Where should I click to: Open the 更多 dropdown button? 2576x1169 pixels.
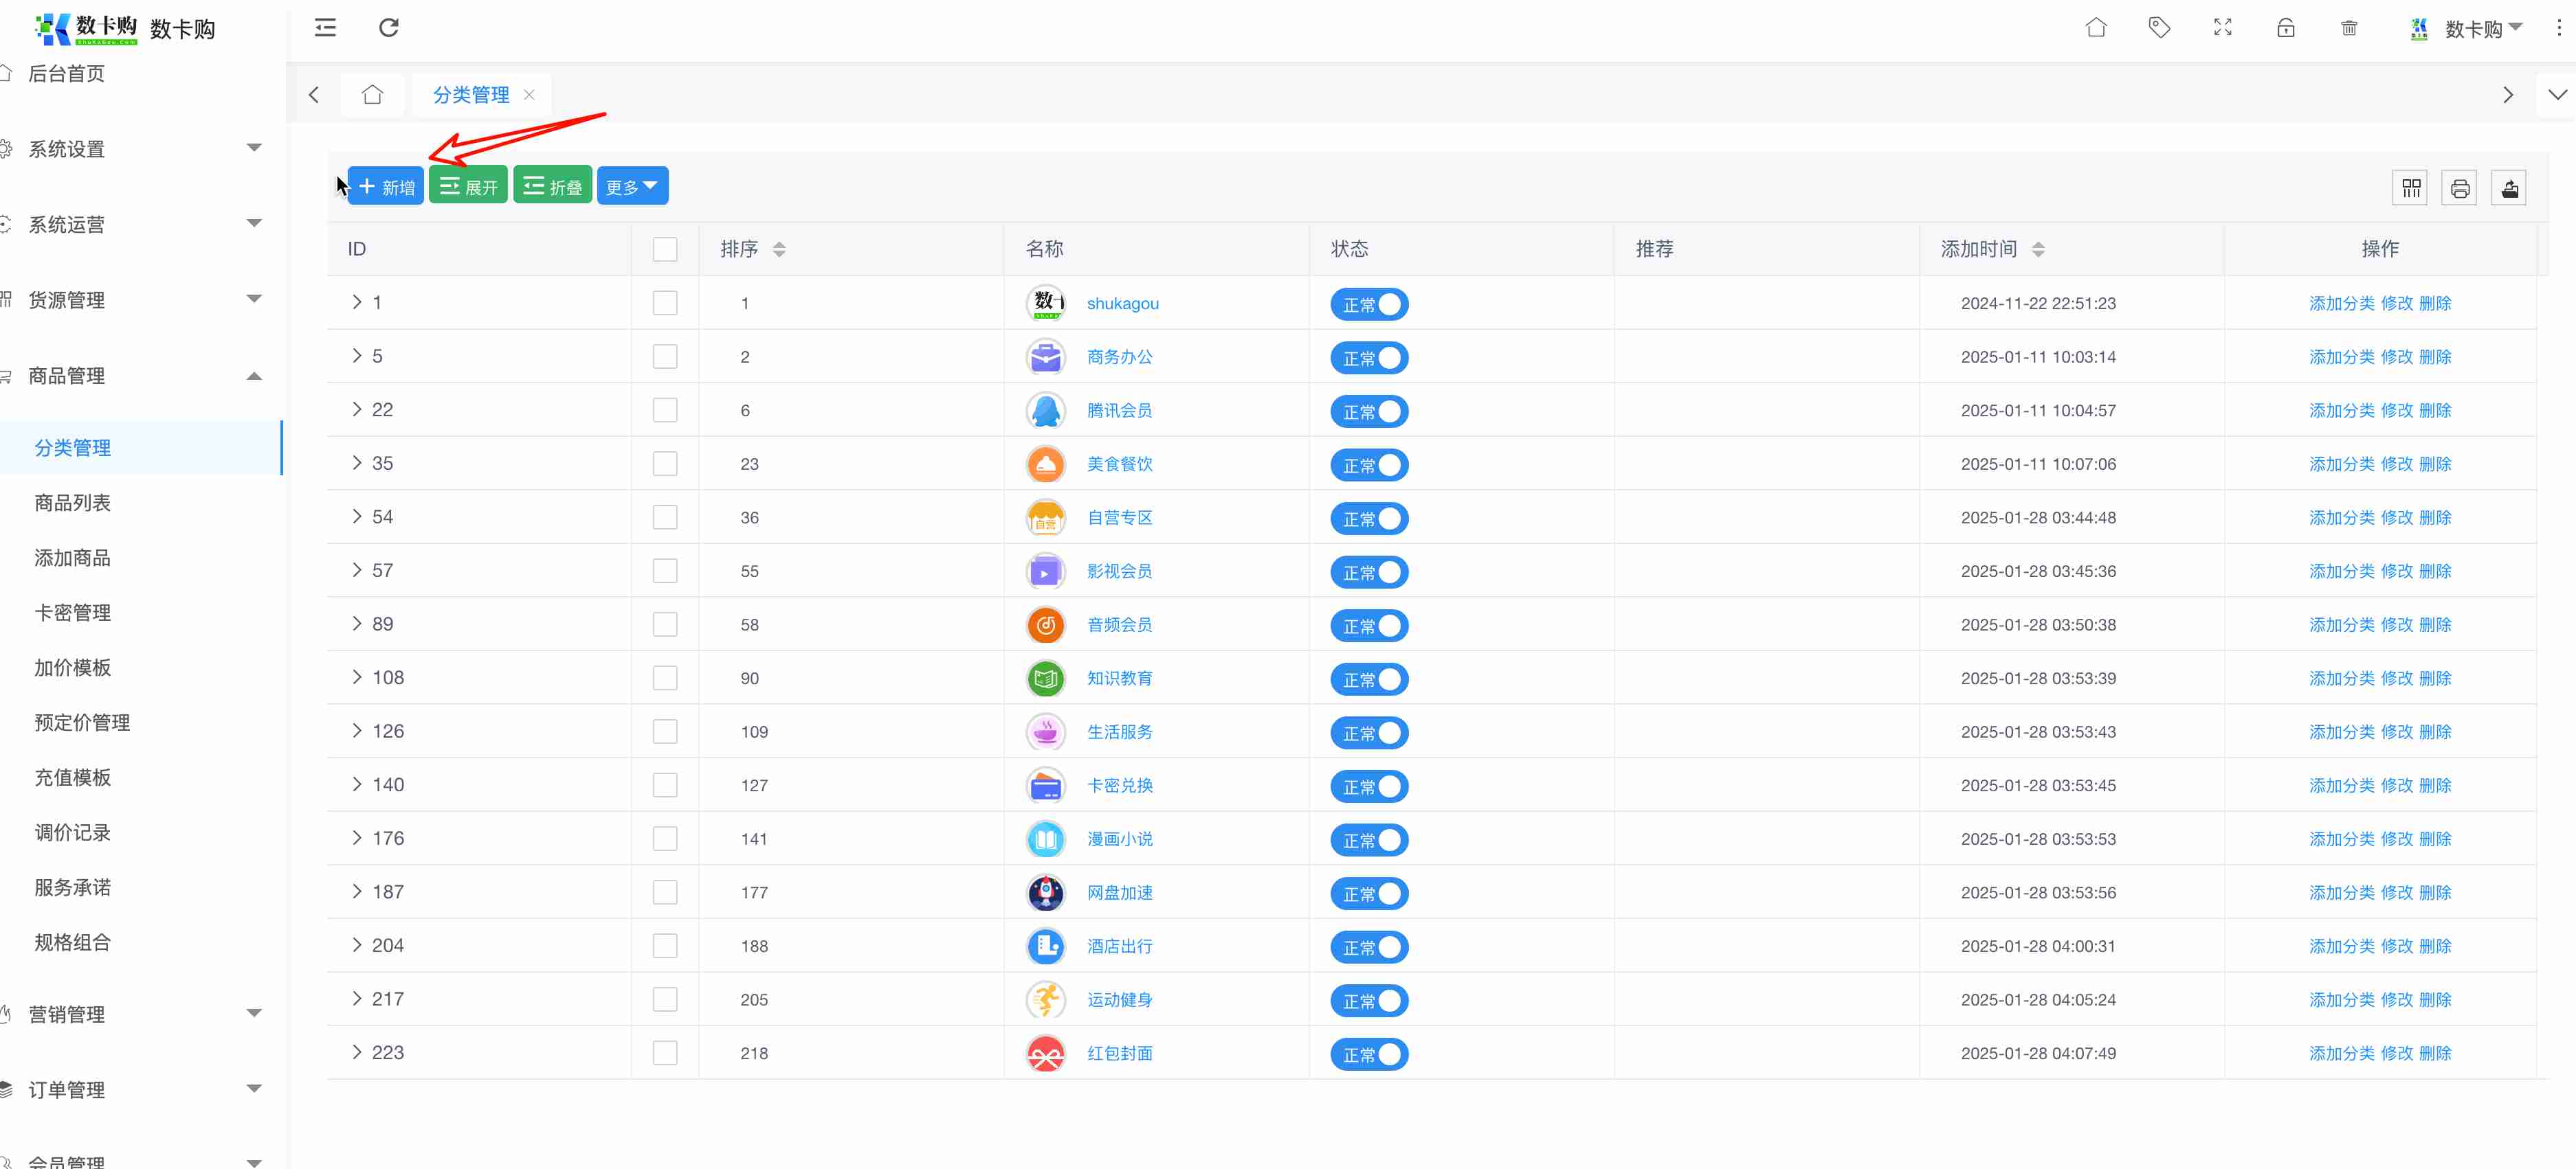coord(632,187)
